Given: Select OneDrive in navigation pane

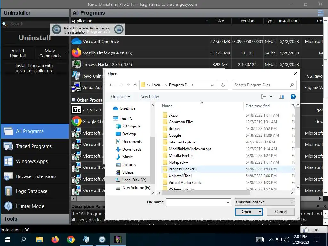Looking at the screenshot, I should pyautogui.click(x=127, y=108).
